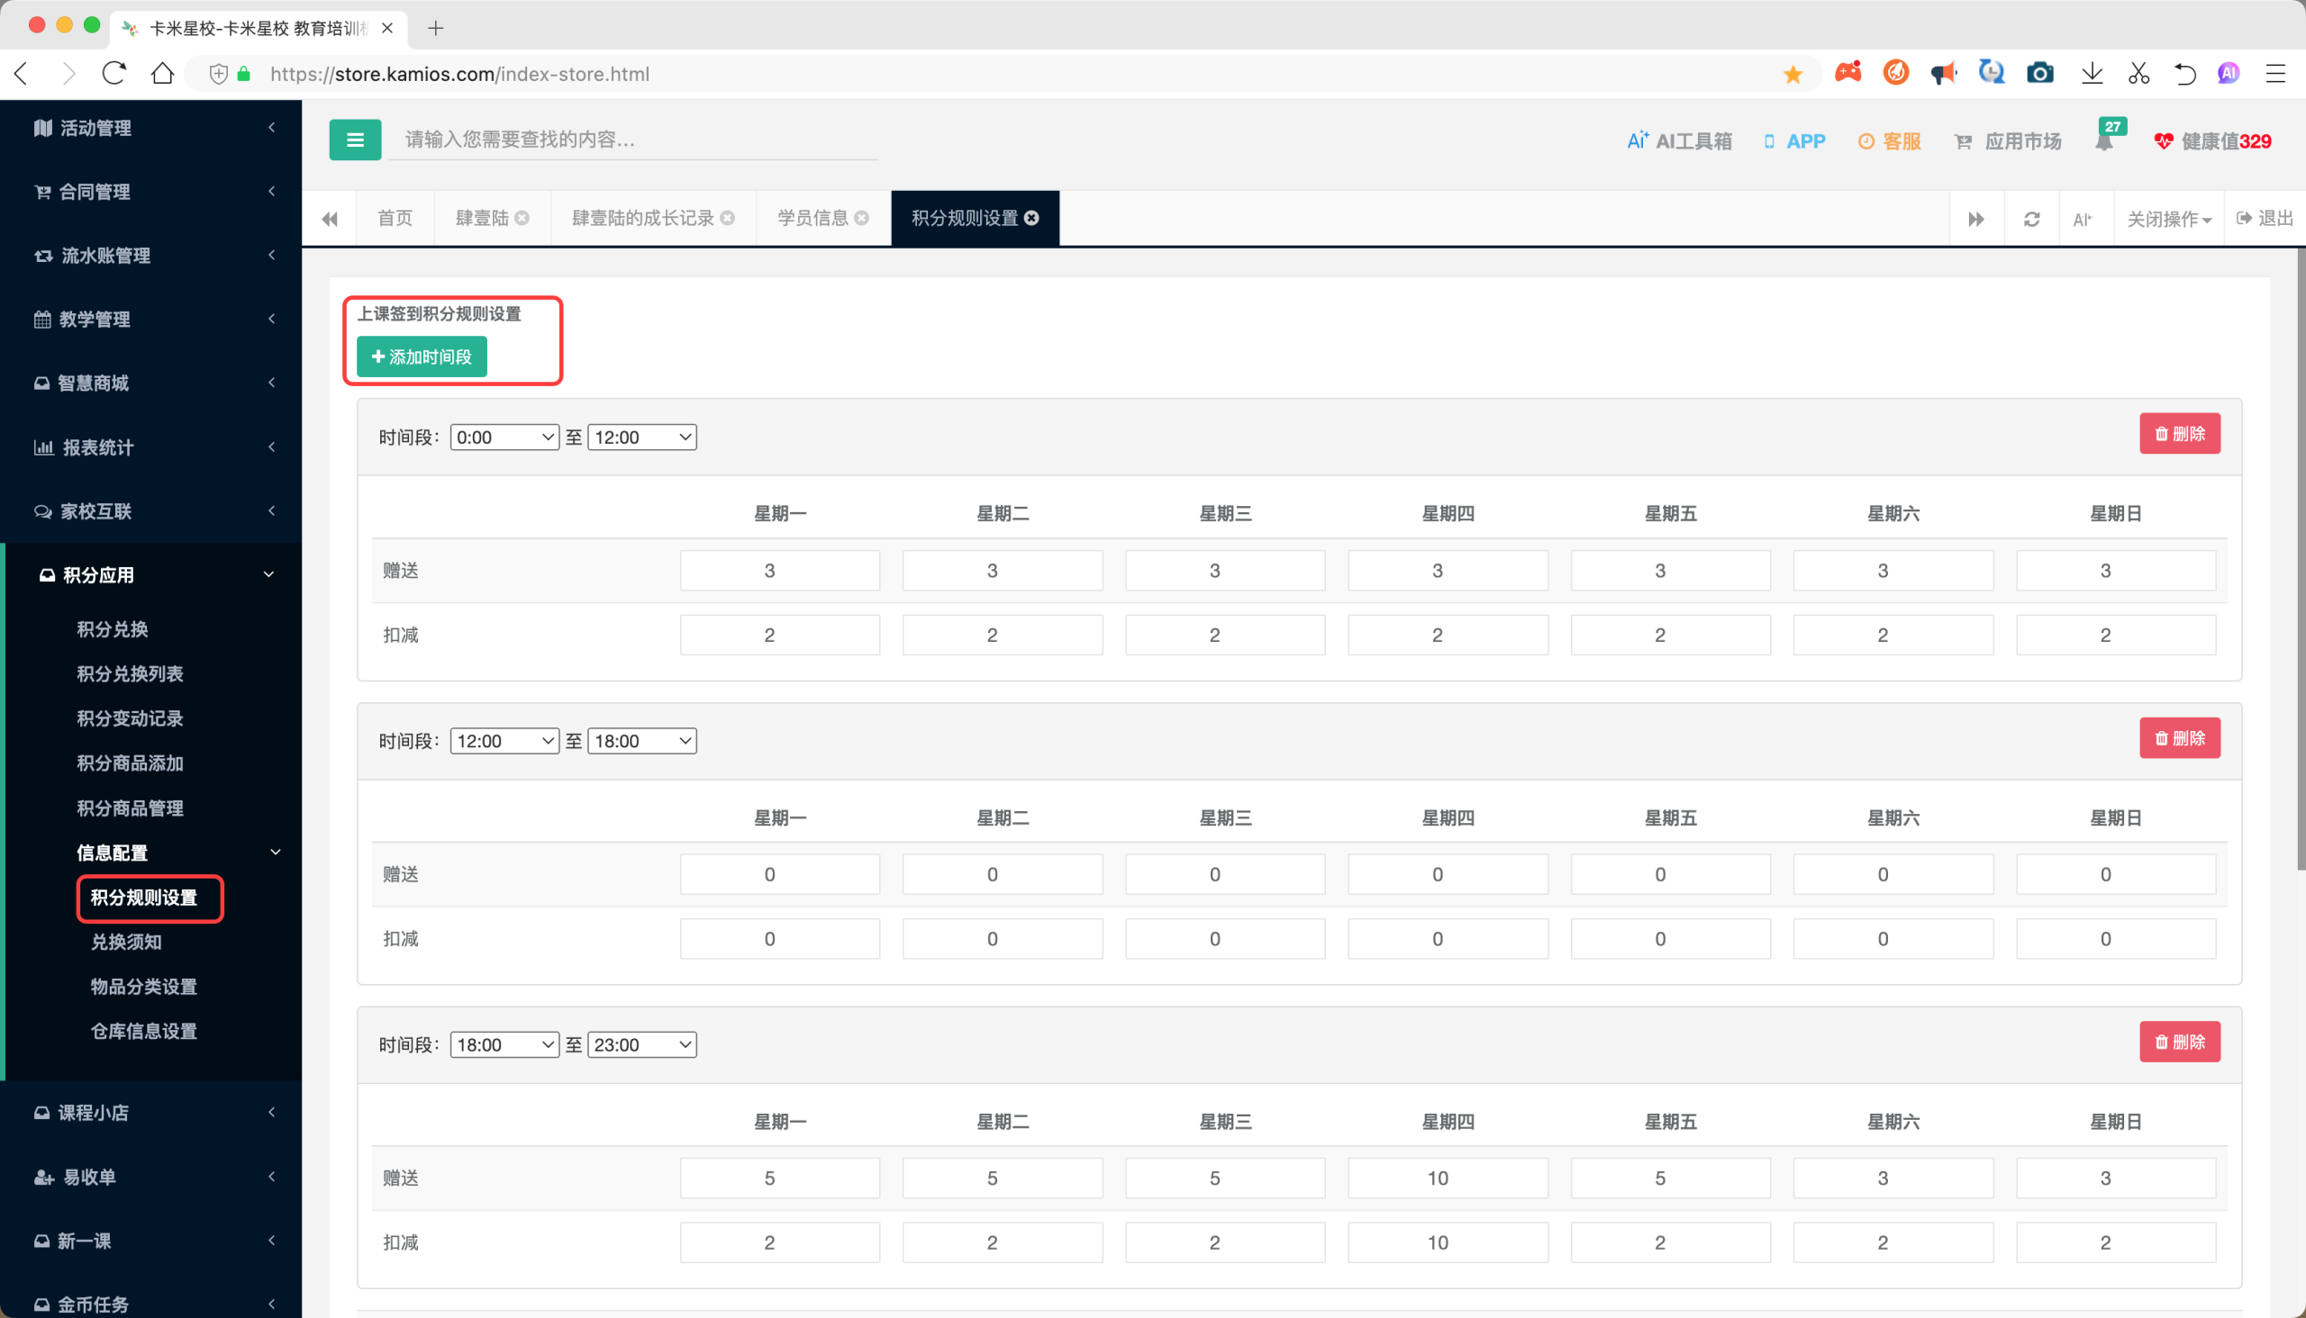The image size is (2306, 1318).
Task: Click 健康值329 health indicator
Action: pos(2211,141)
